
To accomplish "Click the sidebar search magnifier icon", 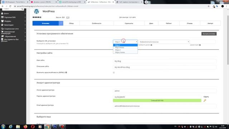I will [22, 9].
